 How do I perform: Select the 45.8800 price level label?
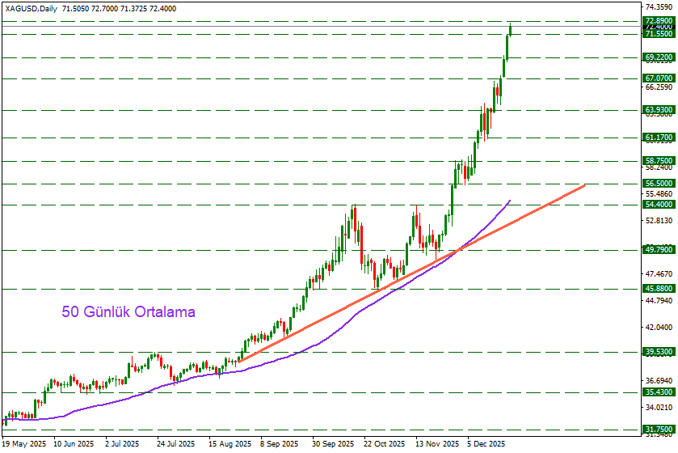coord(659,288)
